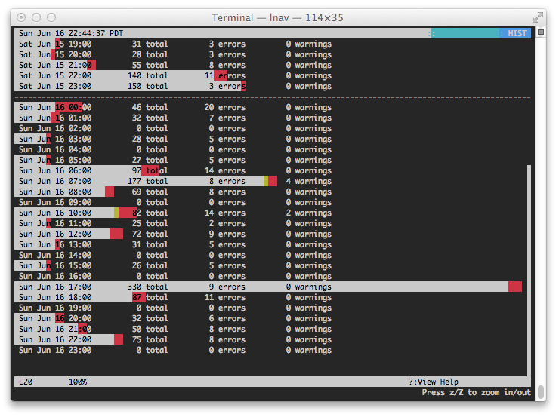Screen dimensions: 559x417
Task: Select the 'Sun Jun 16 22:44:37 PDT' header timestamp
Action: click(x=71, y=33)
